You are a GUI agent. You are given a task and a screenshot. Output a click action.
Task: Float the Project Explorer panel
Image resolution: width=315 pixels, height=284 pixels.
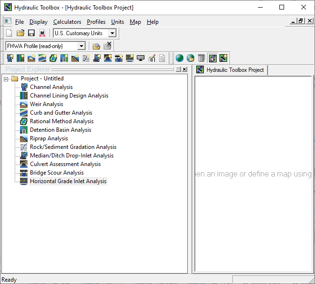[x=178, y=69]
